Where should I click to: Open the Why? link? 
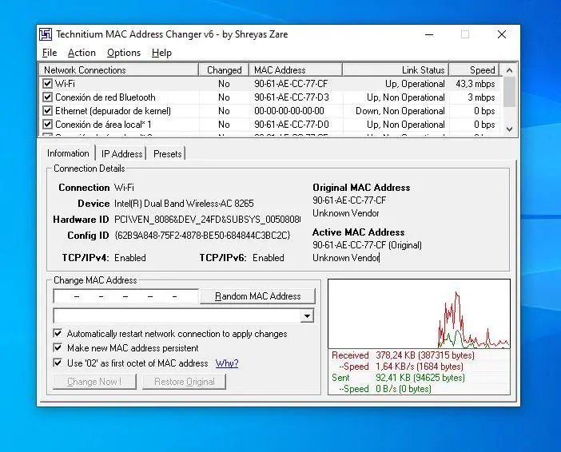point(227,363)
